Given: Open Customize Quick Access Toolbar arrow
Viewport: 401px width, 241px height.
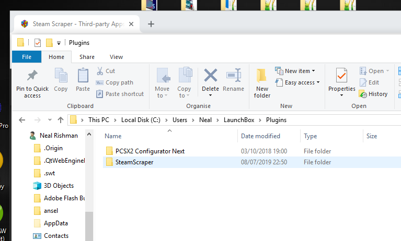Looking at the screenshot, I should (59, 43).
